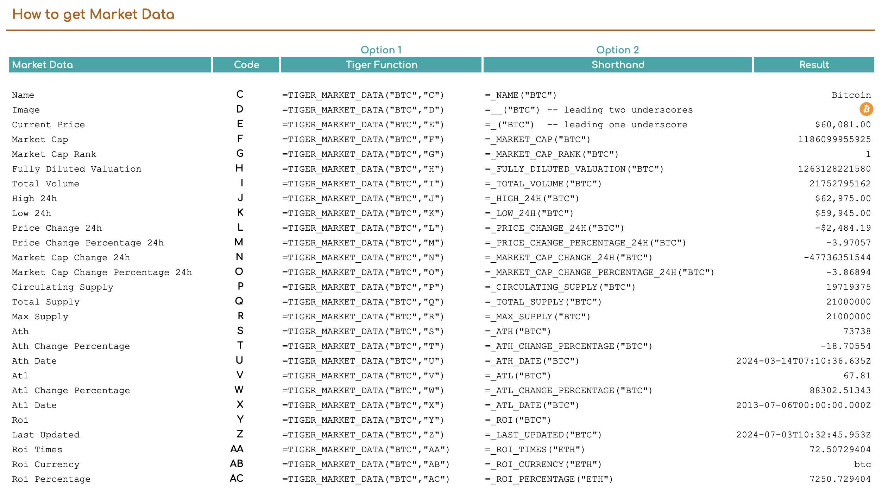882x493 pixels.
Task: Select Market Cap Change Percentage 24h label
Action: tap(102, 272)
